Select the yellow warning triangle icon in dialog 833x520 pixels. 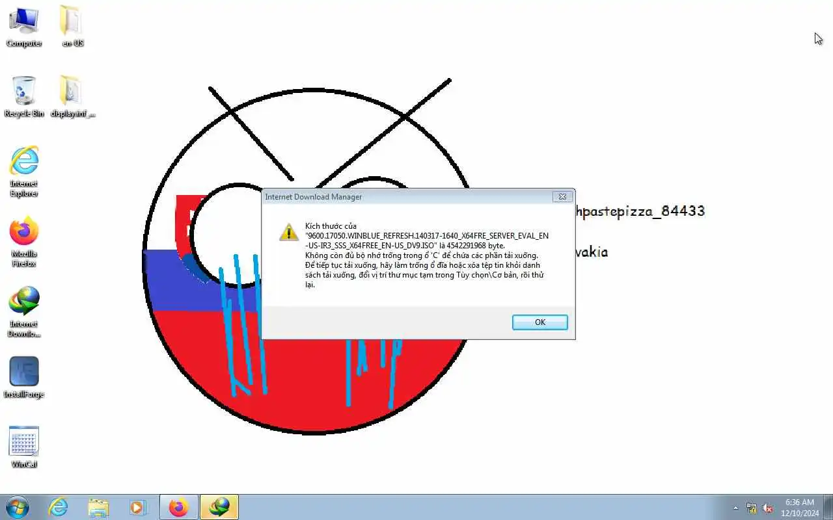click(289, 232)
